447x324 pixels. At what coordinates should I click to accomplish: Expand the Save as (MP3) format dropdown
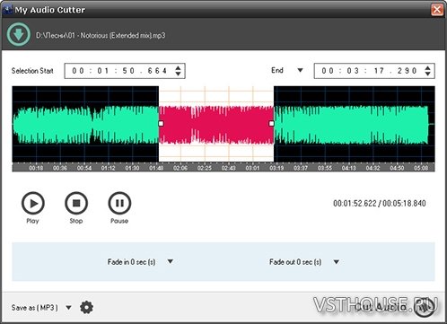68,307
